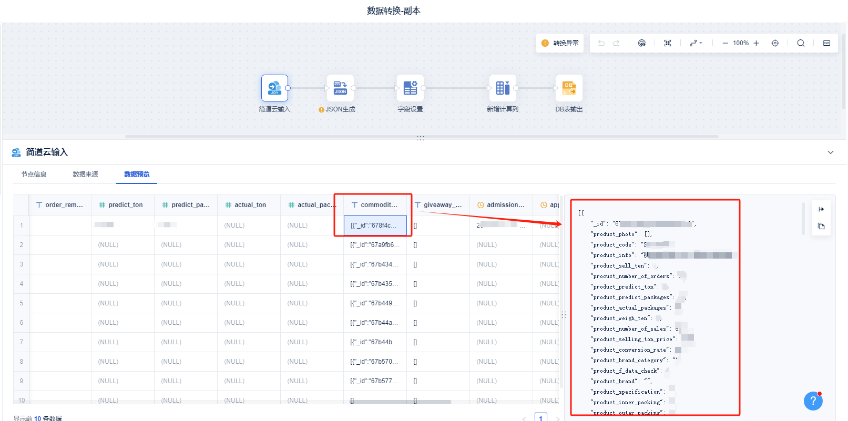Select cell starting with 67b449 in row 5

[x=375, y=303]
